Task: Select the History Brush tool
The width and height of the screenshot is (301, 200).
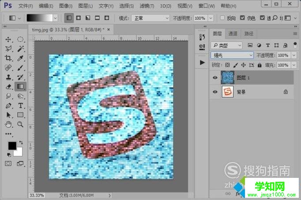Action: point(20,77)
